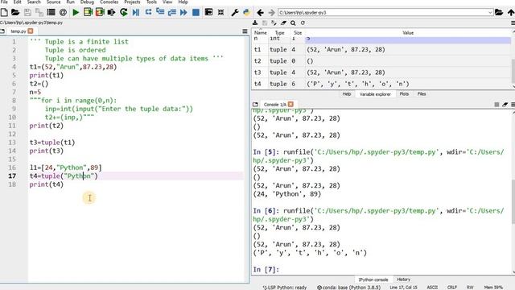The height and width of the screenshot is (290, 515).
Task: Close the Console 1/A tab
Action: coord(290,104)
